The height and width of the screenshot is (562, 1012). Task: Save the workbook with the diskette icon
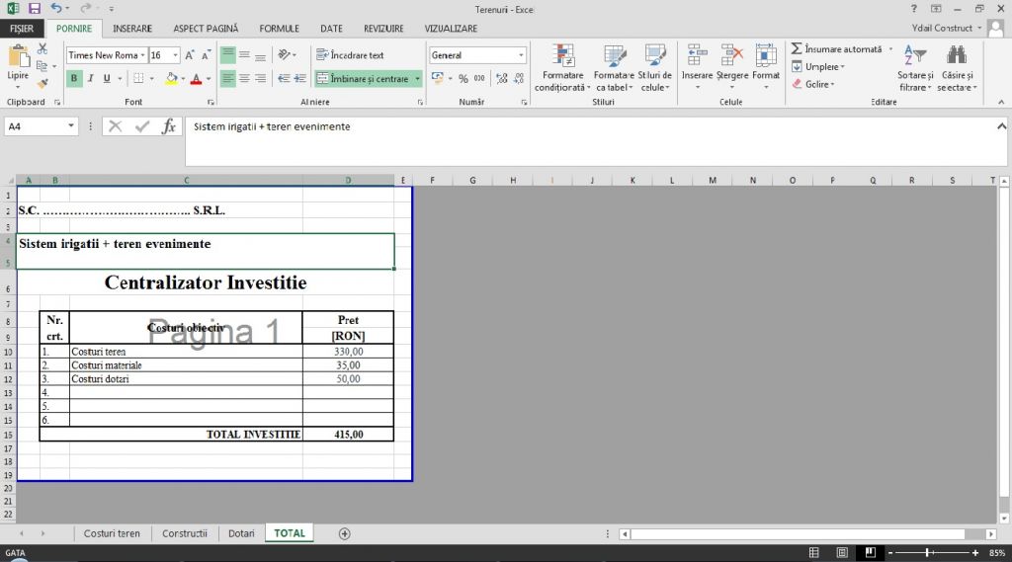(x=35, y=9)
